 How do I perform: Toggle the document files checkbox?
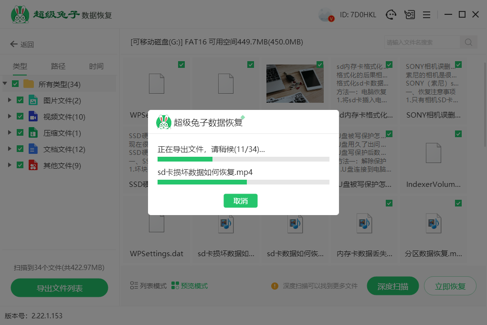[x=20, y=149]
